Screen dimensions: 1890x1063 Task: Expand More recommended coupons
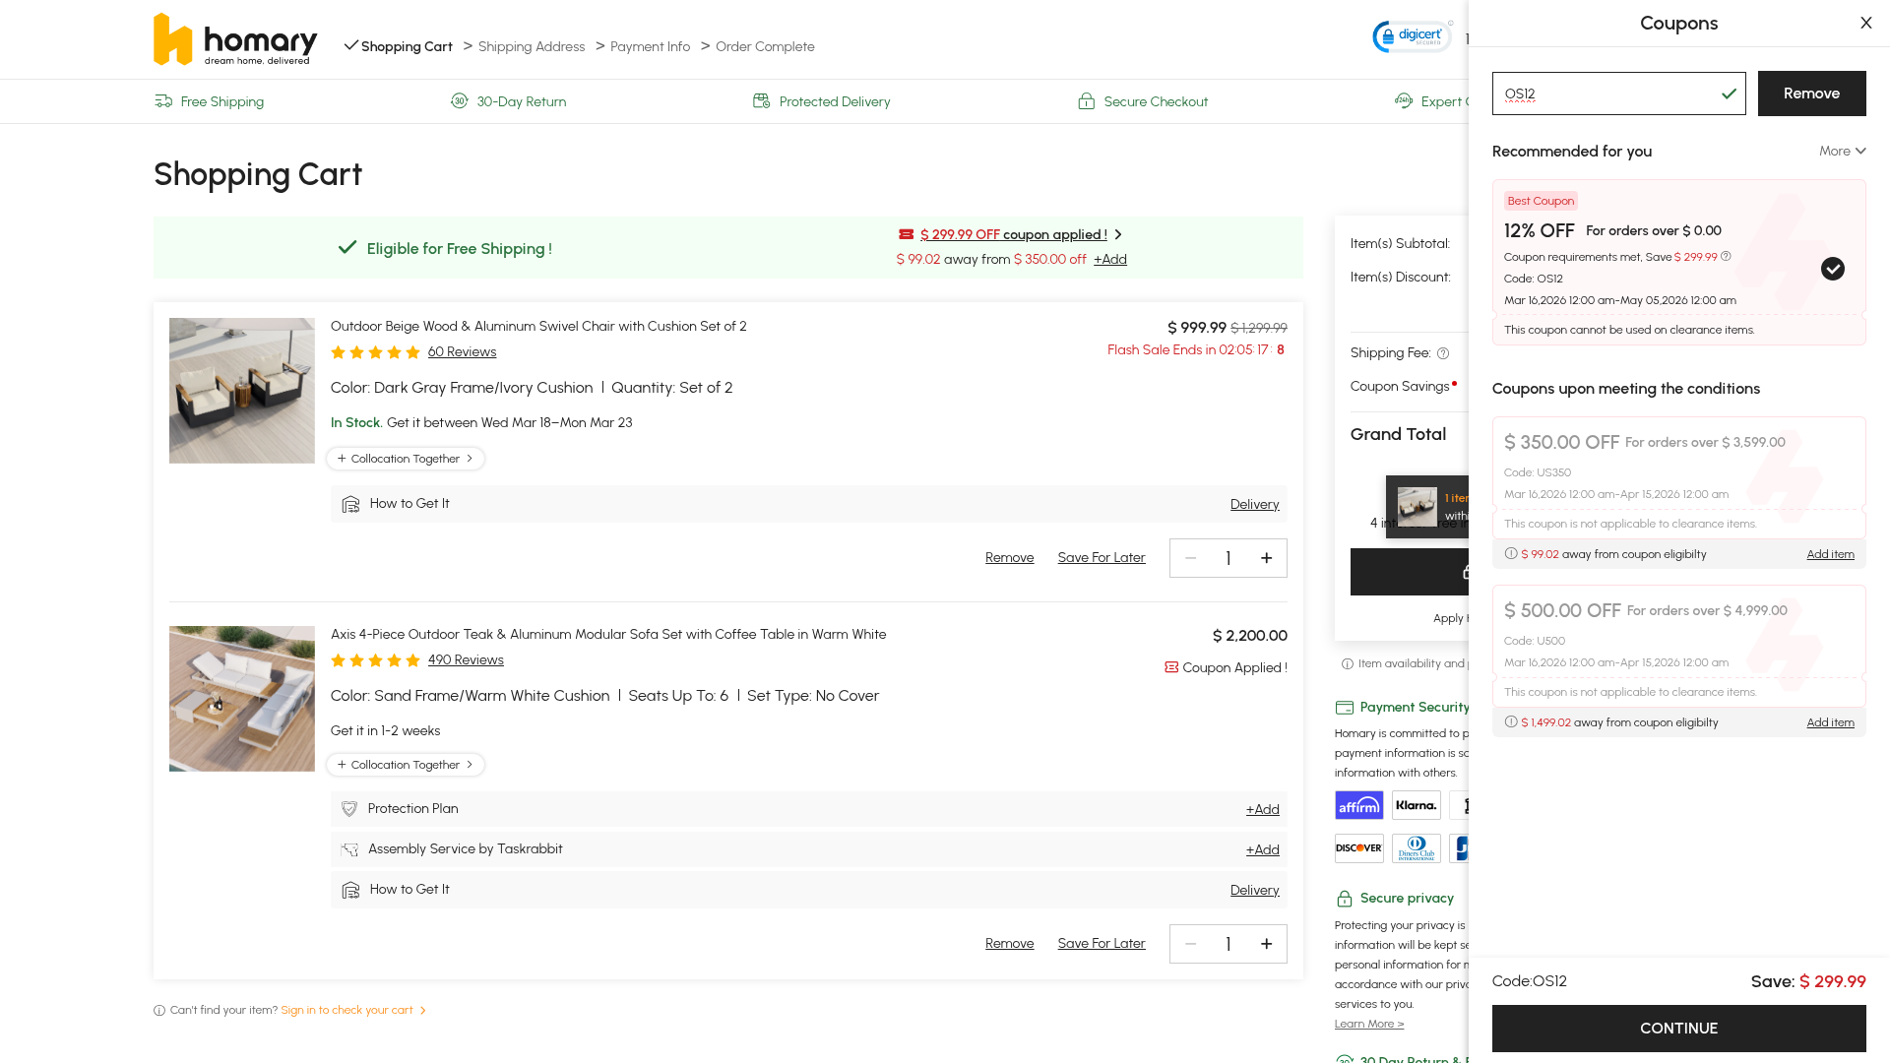click(1842, 151)
